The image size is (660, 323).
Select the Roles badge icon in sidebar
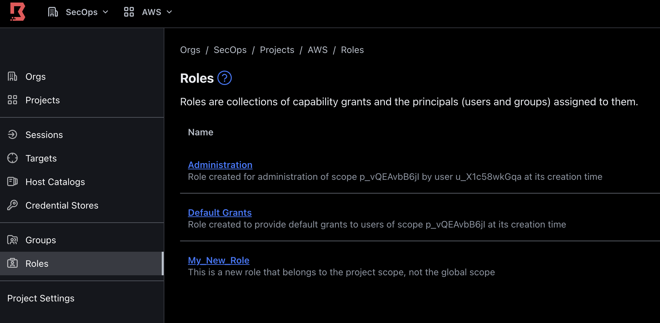point(12,263)
